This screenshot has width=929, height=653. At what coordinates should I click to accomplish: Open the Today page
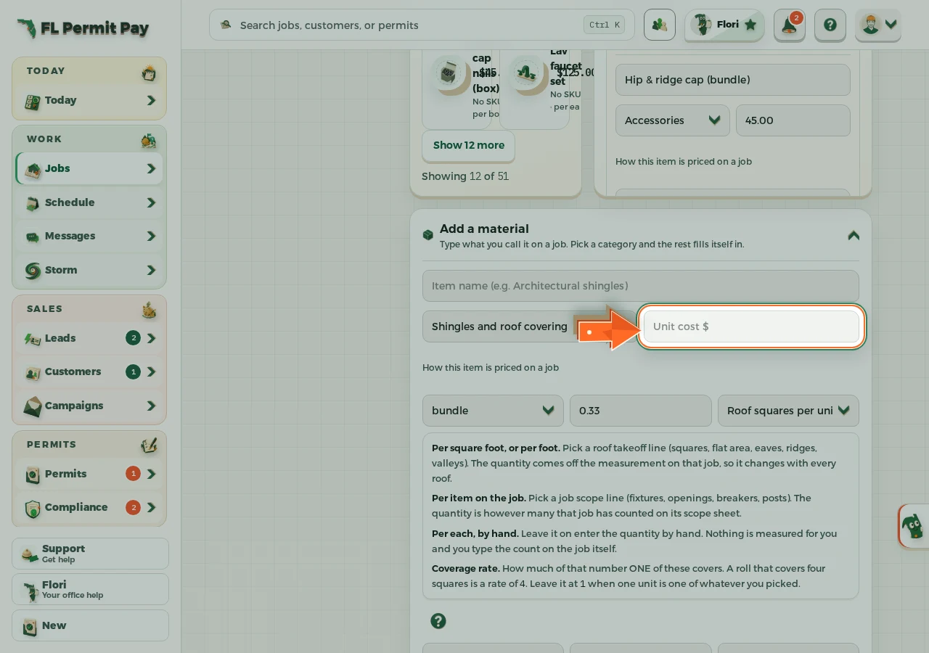pyautogui.click(x=89, y=101)
